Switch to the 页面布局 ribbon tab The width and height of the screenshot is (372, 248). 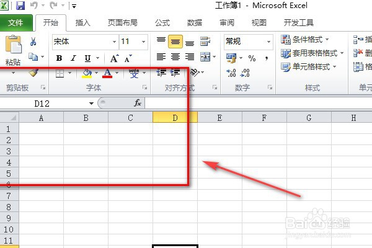click(123, 23)
